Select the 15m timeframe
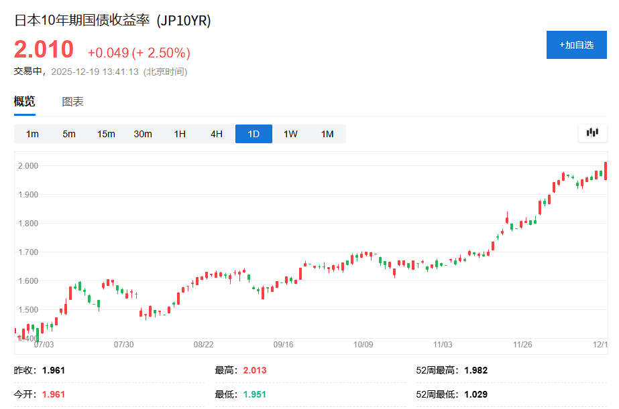The image size is (619, 409). [x=106, y=134]
